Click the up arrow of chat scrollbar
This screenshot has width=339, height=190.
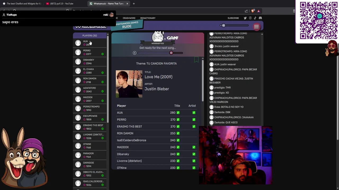(262, 34)
